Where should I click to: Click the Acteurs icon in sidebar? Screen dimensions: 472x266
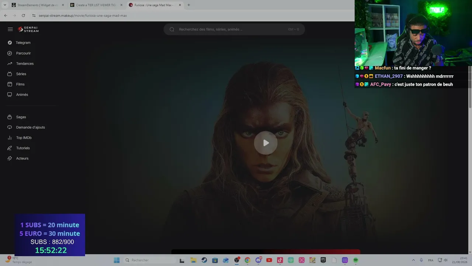pos(10,158)
